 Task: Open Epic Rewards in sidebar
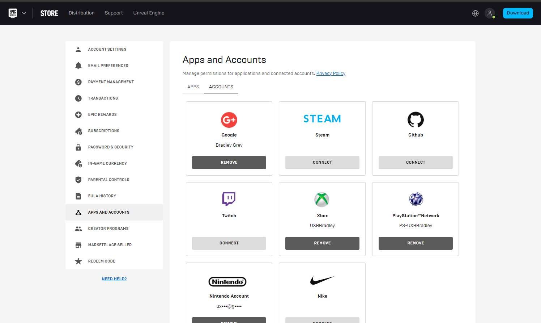coord(114,114)
